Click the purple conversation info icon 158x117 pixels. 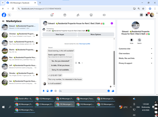[x=112, y=23]
